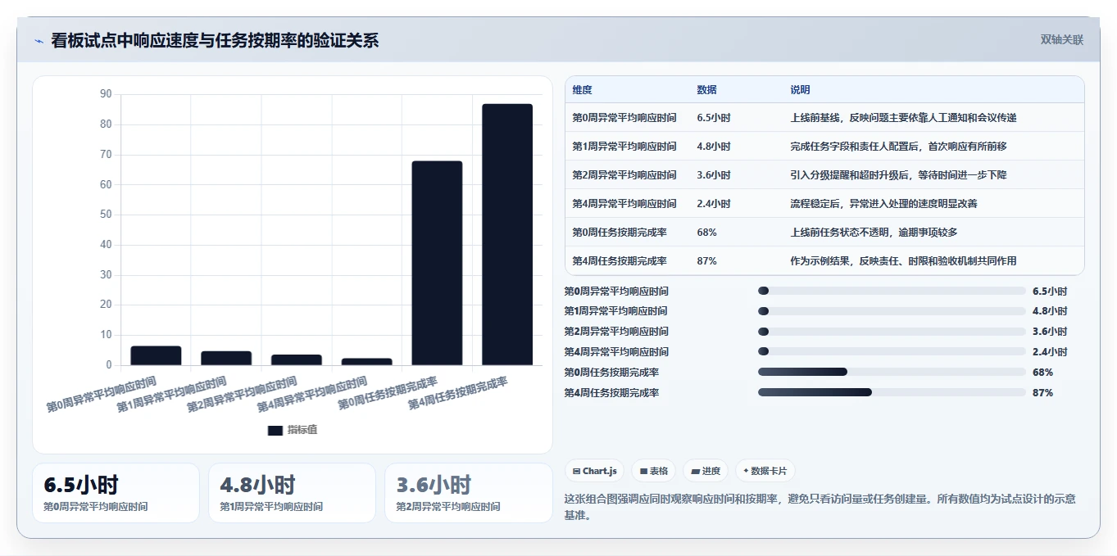
Task: Click the 68 bar for 第0周任务按期完成率
Action: [x=438, y=263]
